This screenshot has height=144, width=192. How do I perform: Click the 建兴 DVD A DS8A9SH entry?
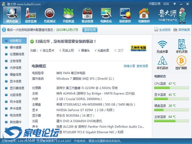click(x=79, y=121)
